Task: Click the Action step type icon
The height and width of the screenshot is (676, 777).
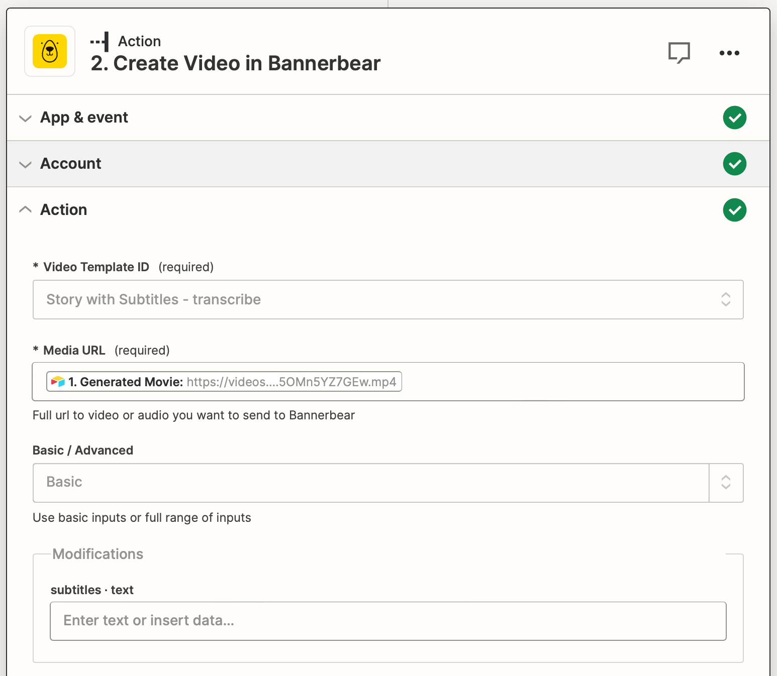Action: (x=100, y=42)
